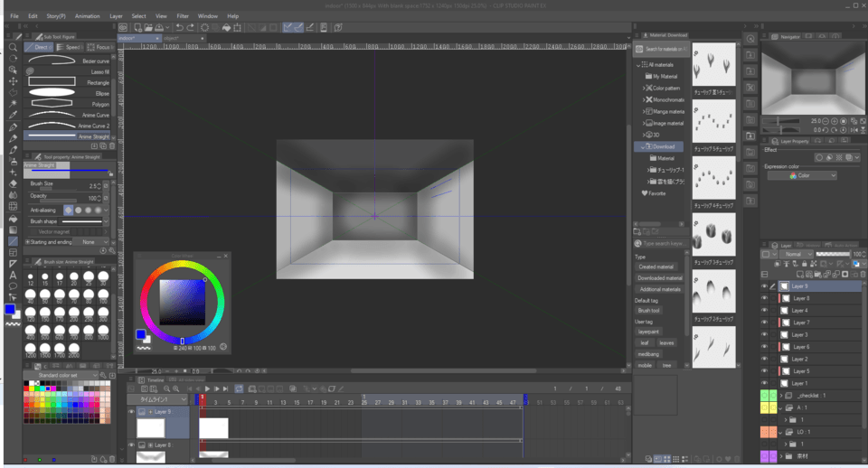
Task: Expand the Starting and ending plus box
Action: click(27, 242)
